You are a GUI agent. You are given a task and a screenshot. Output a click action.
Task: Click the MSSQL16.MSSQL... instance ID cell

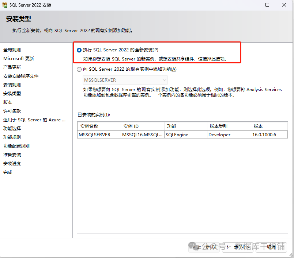(x=143, y=135)
